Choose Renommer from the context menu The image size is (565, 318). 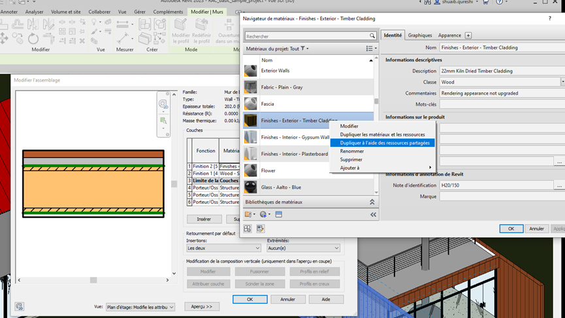pyautogui.click(x=352, y=151)
